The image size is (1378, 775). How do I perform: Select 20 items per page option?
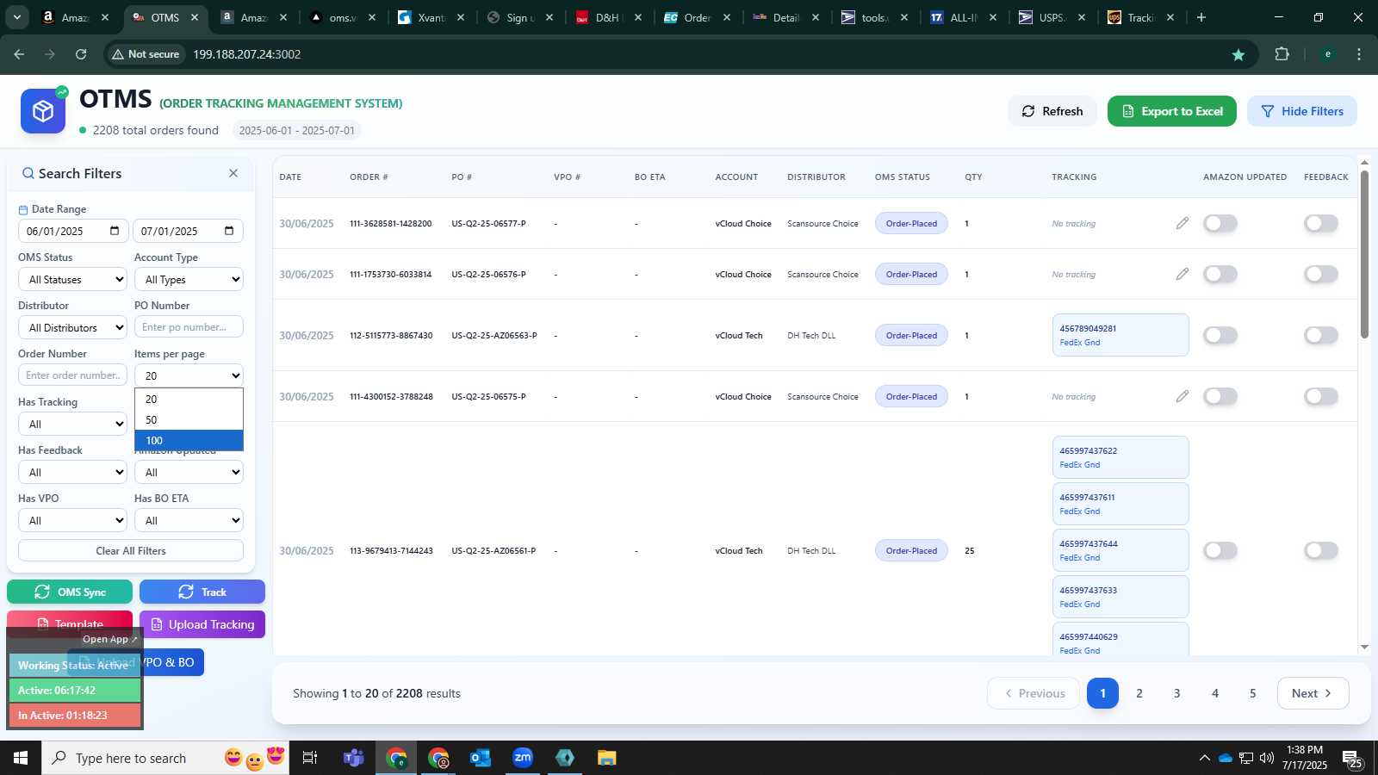189,399
